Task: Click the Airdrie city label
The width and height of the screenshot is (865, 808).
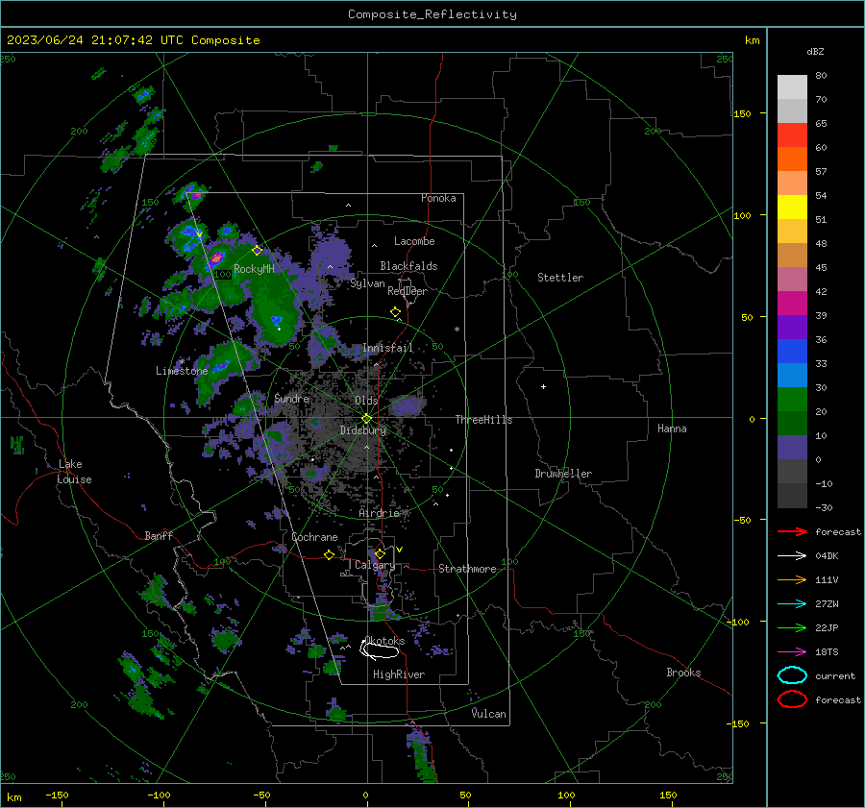Action: pyautogui.click(x=379, y=513)
